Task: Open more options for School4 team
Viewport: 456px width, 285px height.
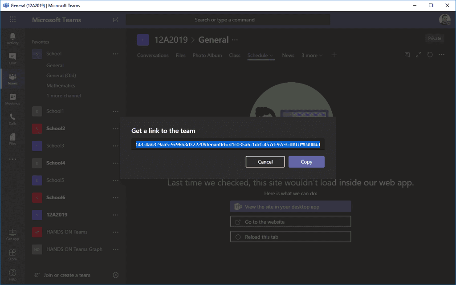Action: pos(115,163)
